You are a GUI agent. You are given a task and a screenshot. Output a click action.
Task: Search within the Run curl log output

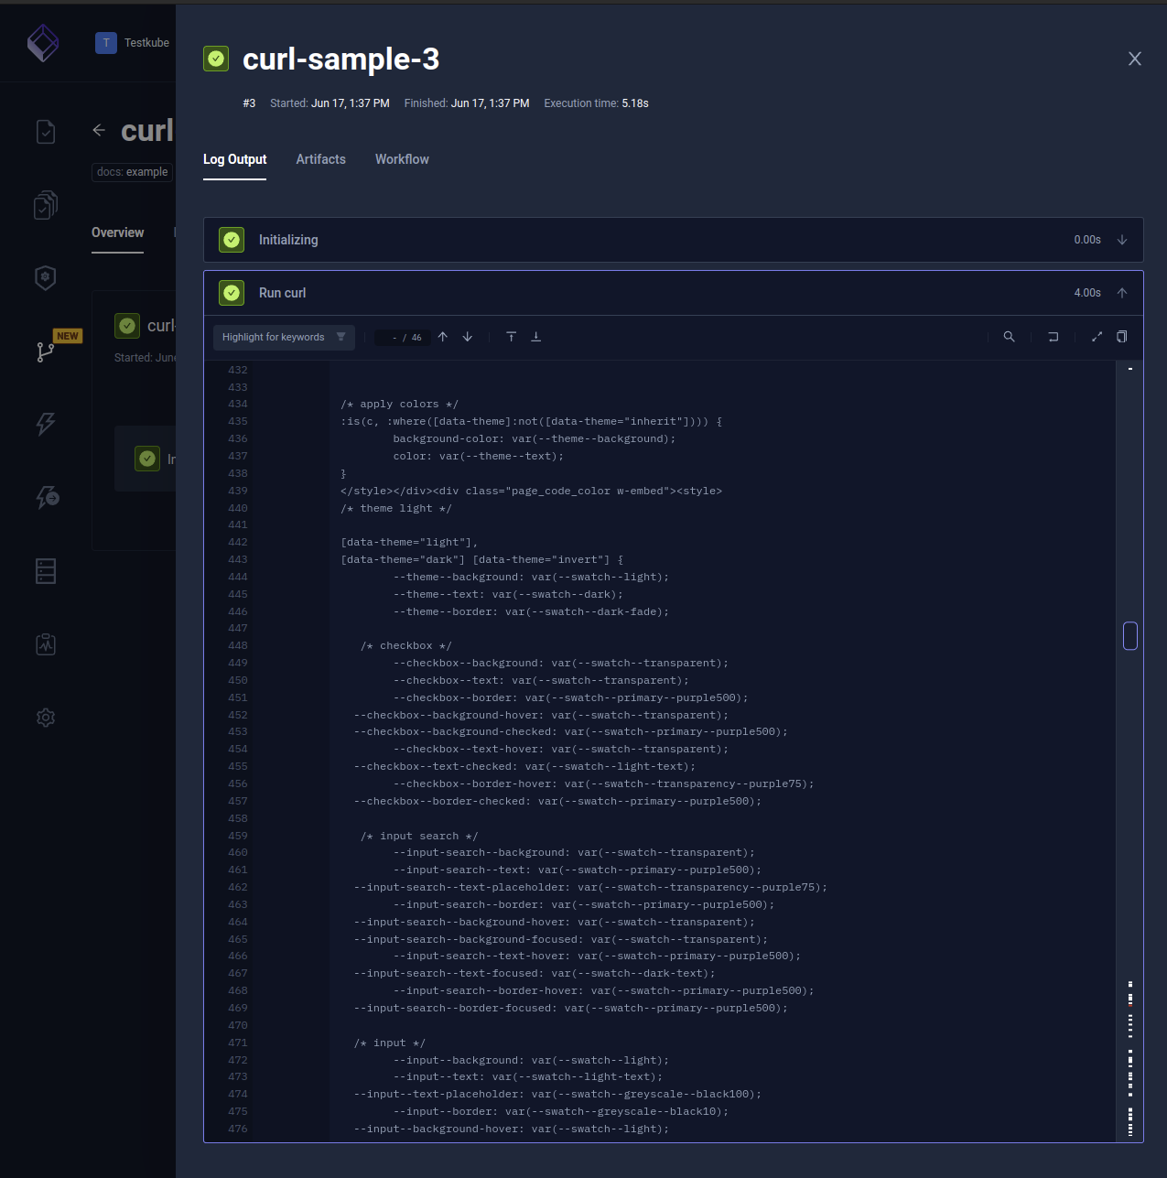tap(1009, 337)
